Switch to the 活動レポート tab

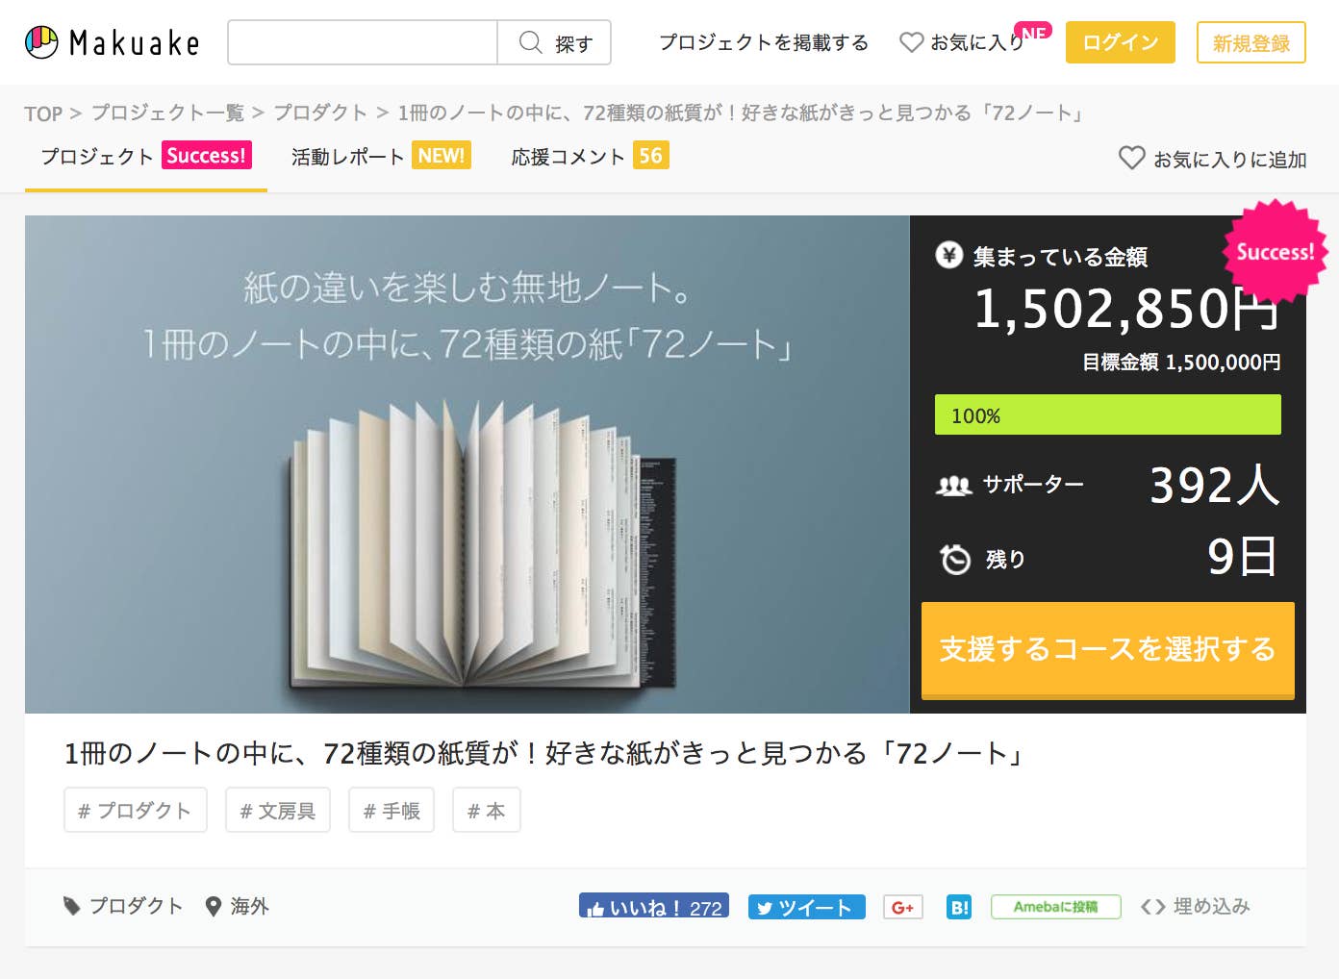381,157
